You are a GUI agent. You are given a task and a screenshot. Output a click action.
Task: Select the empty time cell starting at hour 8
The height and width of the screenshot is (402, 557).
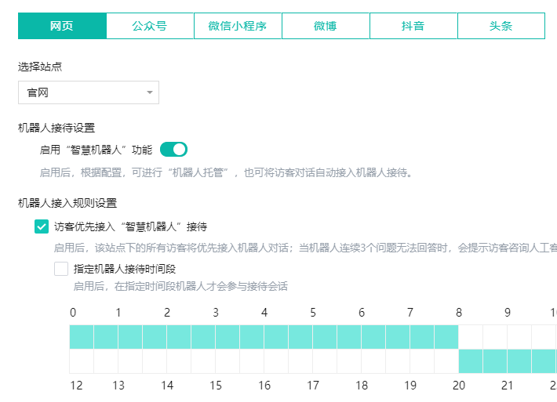click(x=471, y=337)
